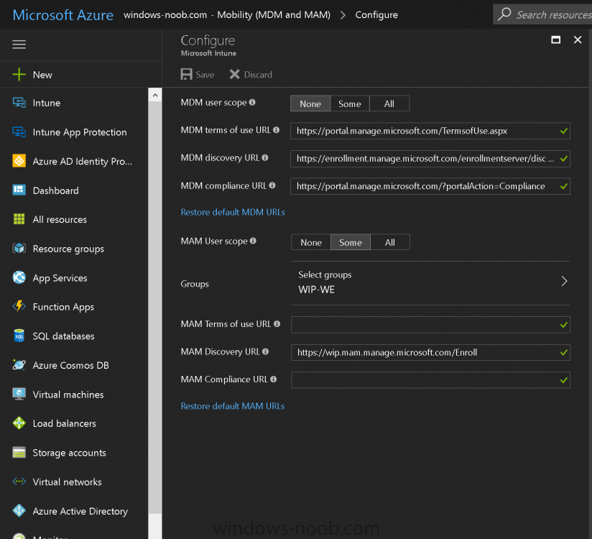Show info for MDM terms of use URL
Viewport: 592px width, 539px height.
click(x=277, y=130)
